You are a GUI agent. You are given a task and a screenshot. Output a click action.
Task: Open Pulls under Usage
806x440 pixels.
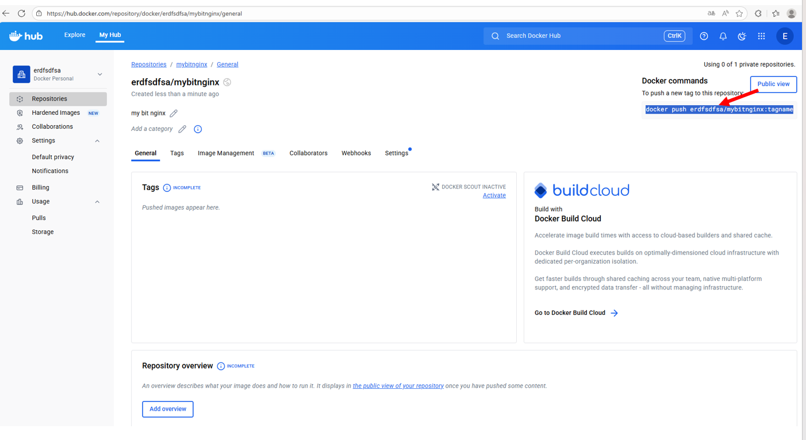(x=39, y=218)
